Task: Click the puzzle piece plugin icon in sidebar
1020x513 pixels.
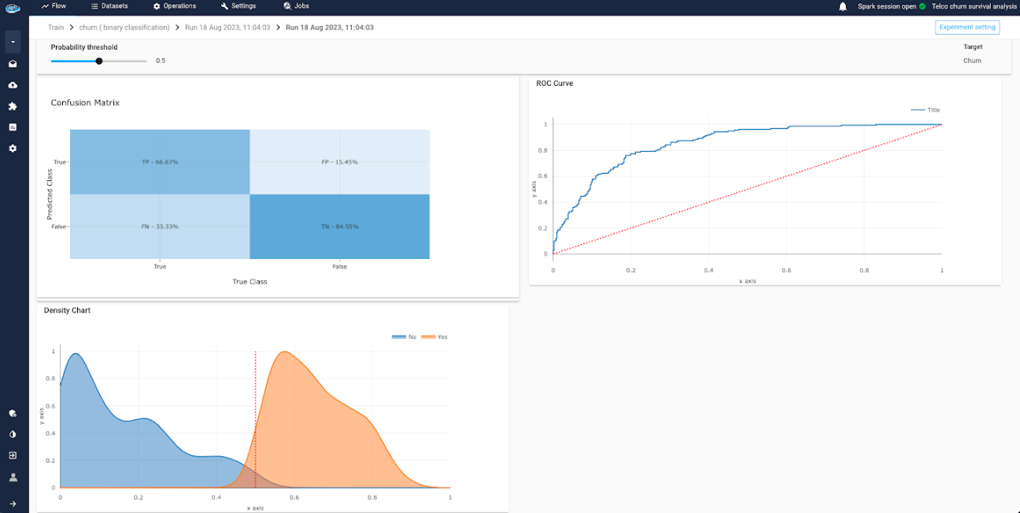Action: [13, 106]
